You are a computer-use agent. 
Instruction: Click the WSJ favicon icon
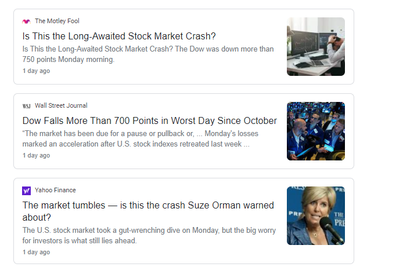26,106
